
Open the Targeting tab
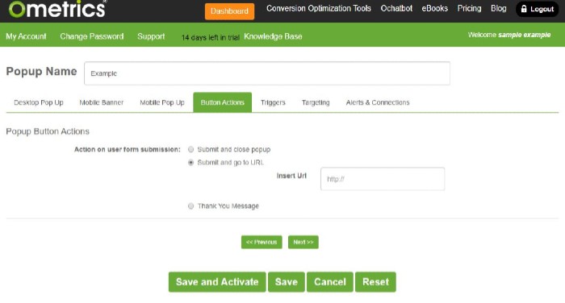tap(316, 102)
